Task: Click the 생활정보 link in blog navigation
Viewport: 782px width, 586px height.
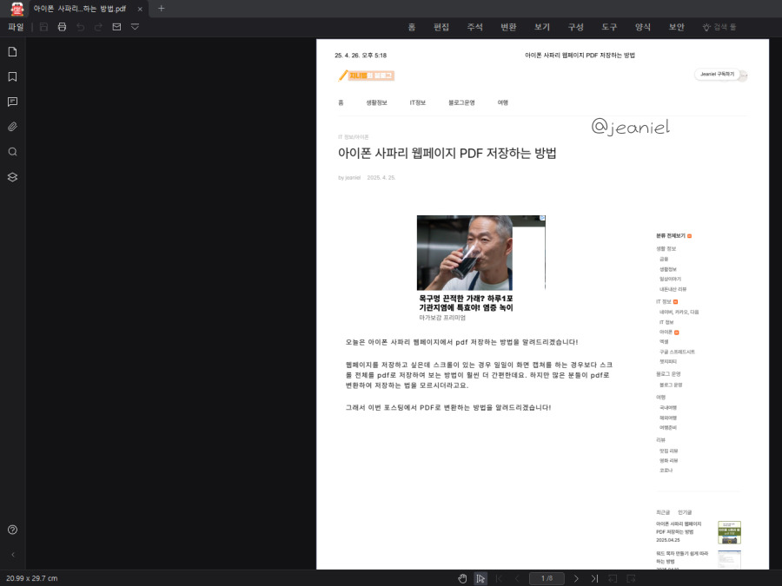Action: click(376, 102)
